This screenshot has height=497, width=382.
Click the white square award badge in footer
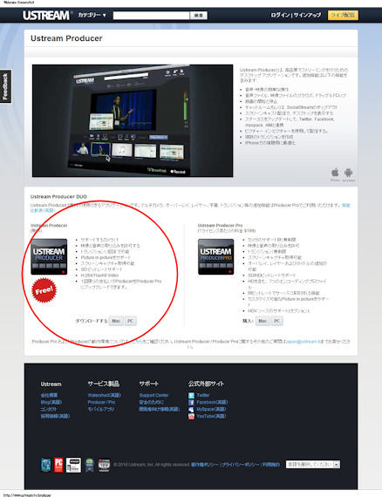point(73,465)
